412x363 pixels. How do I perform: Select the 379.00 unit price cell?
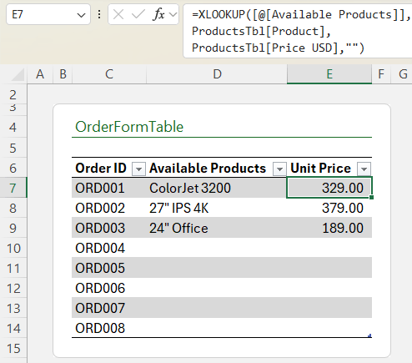click(x=329, y=208)
